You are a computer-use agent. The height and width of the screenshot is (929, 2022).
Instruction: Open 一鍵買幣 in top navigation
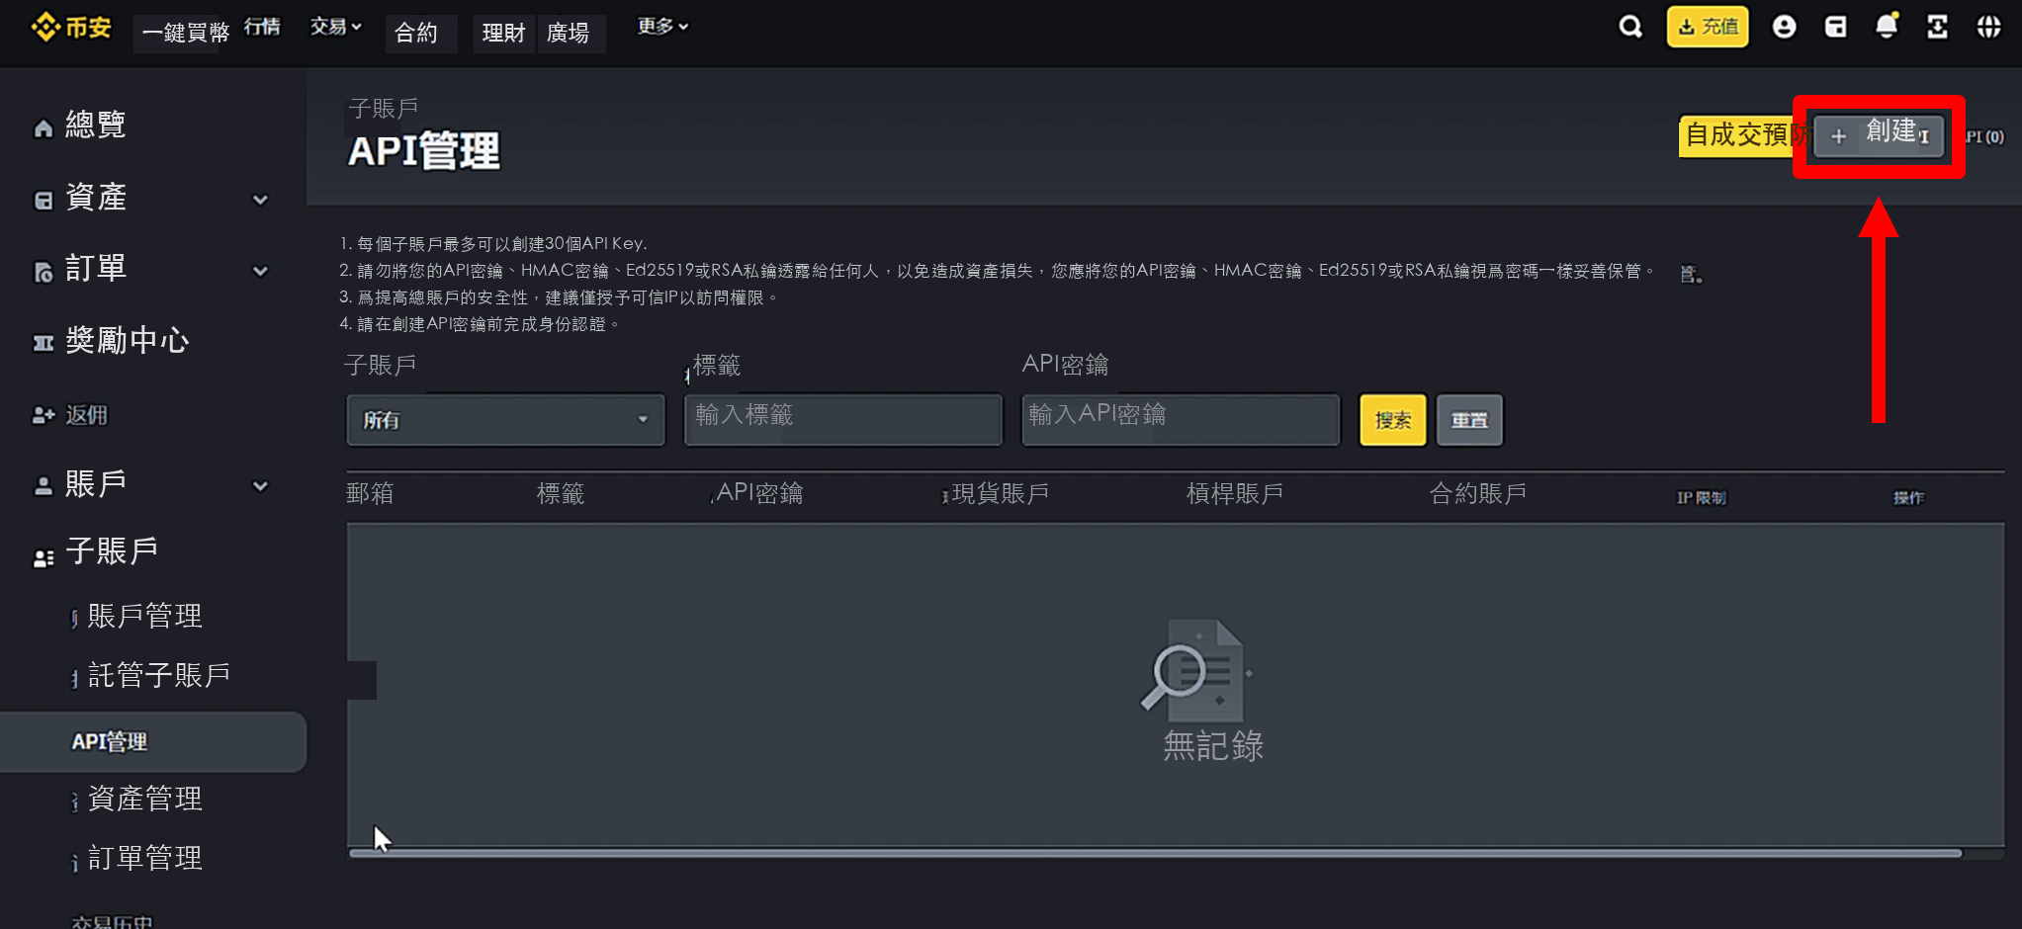tap(186, 33)
